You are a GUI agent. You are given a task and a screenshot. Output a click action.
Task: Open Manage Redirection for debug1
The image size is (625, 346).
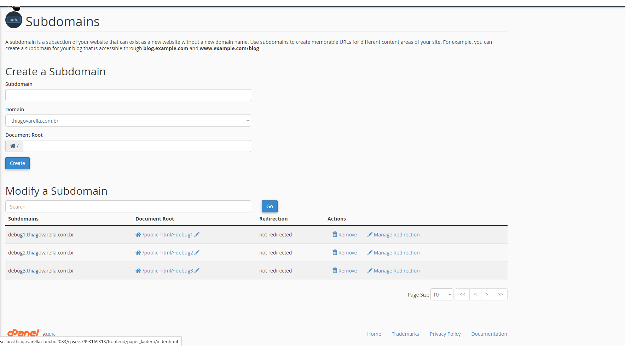click(397, 235)
